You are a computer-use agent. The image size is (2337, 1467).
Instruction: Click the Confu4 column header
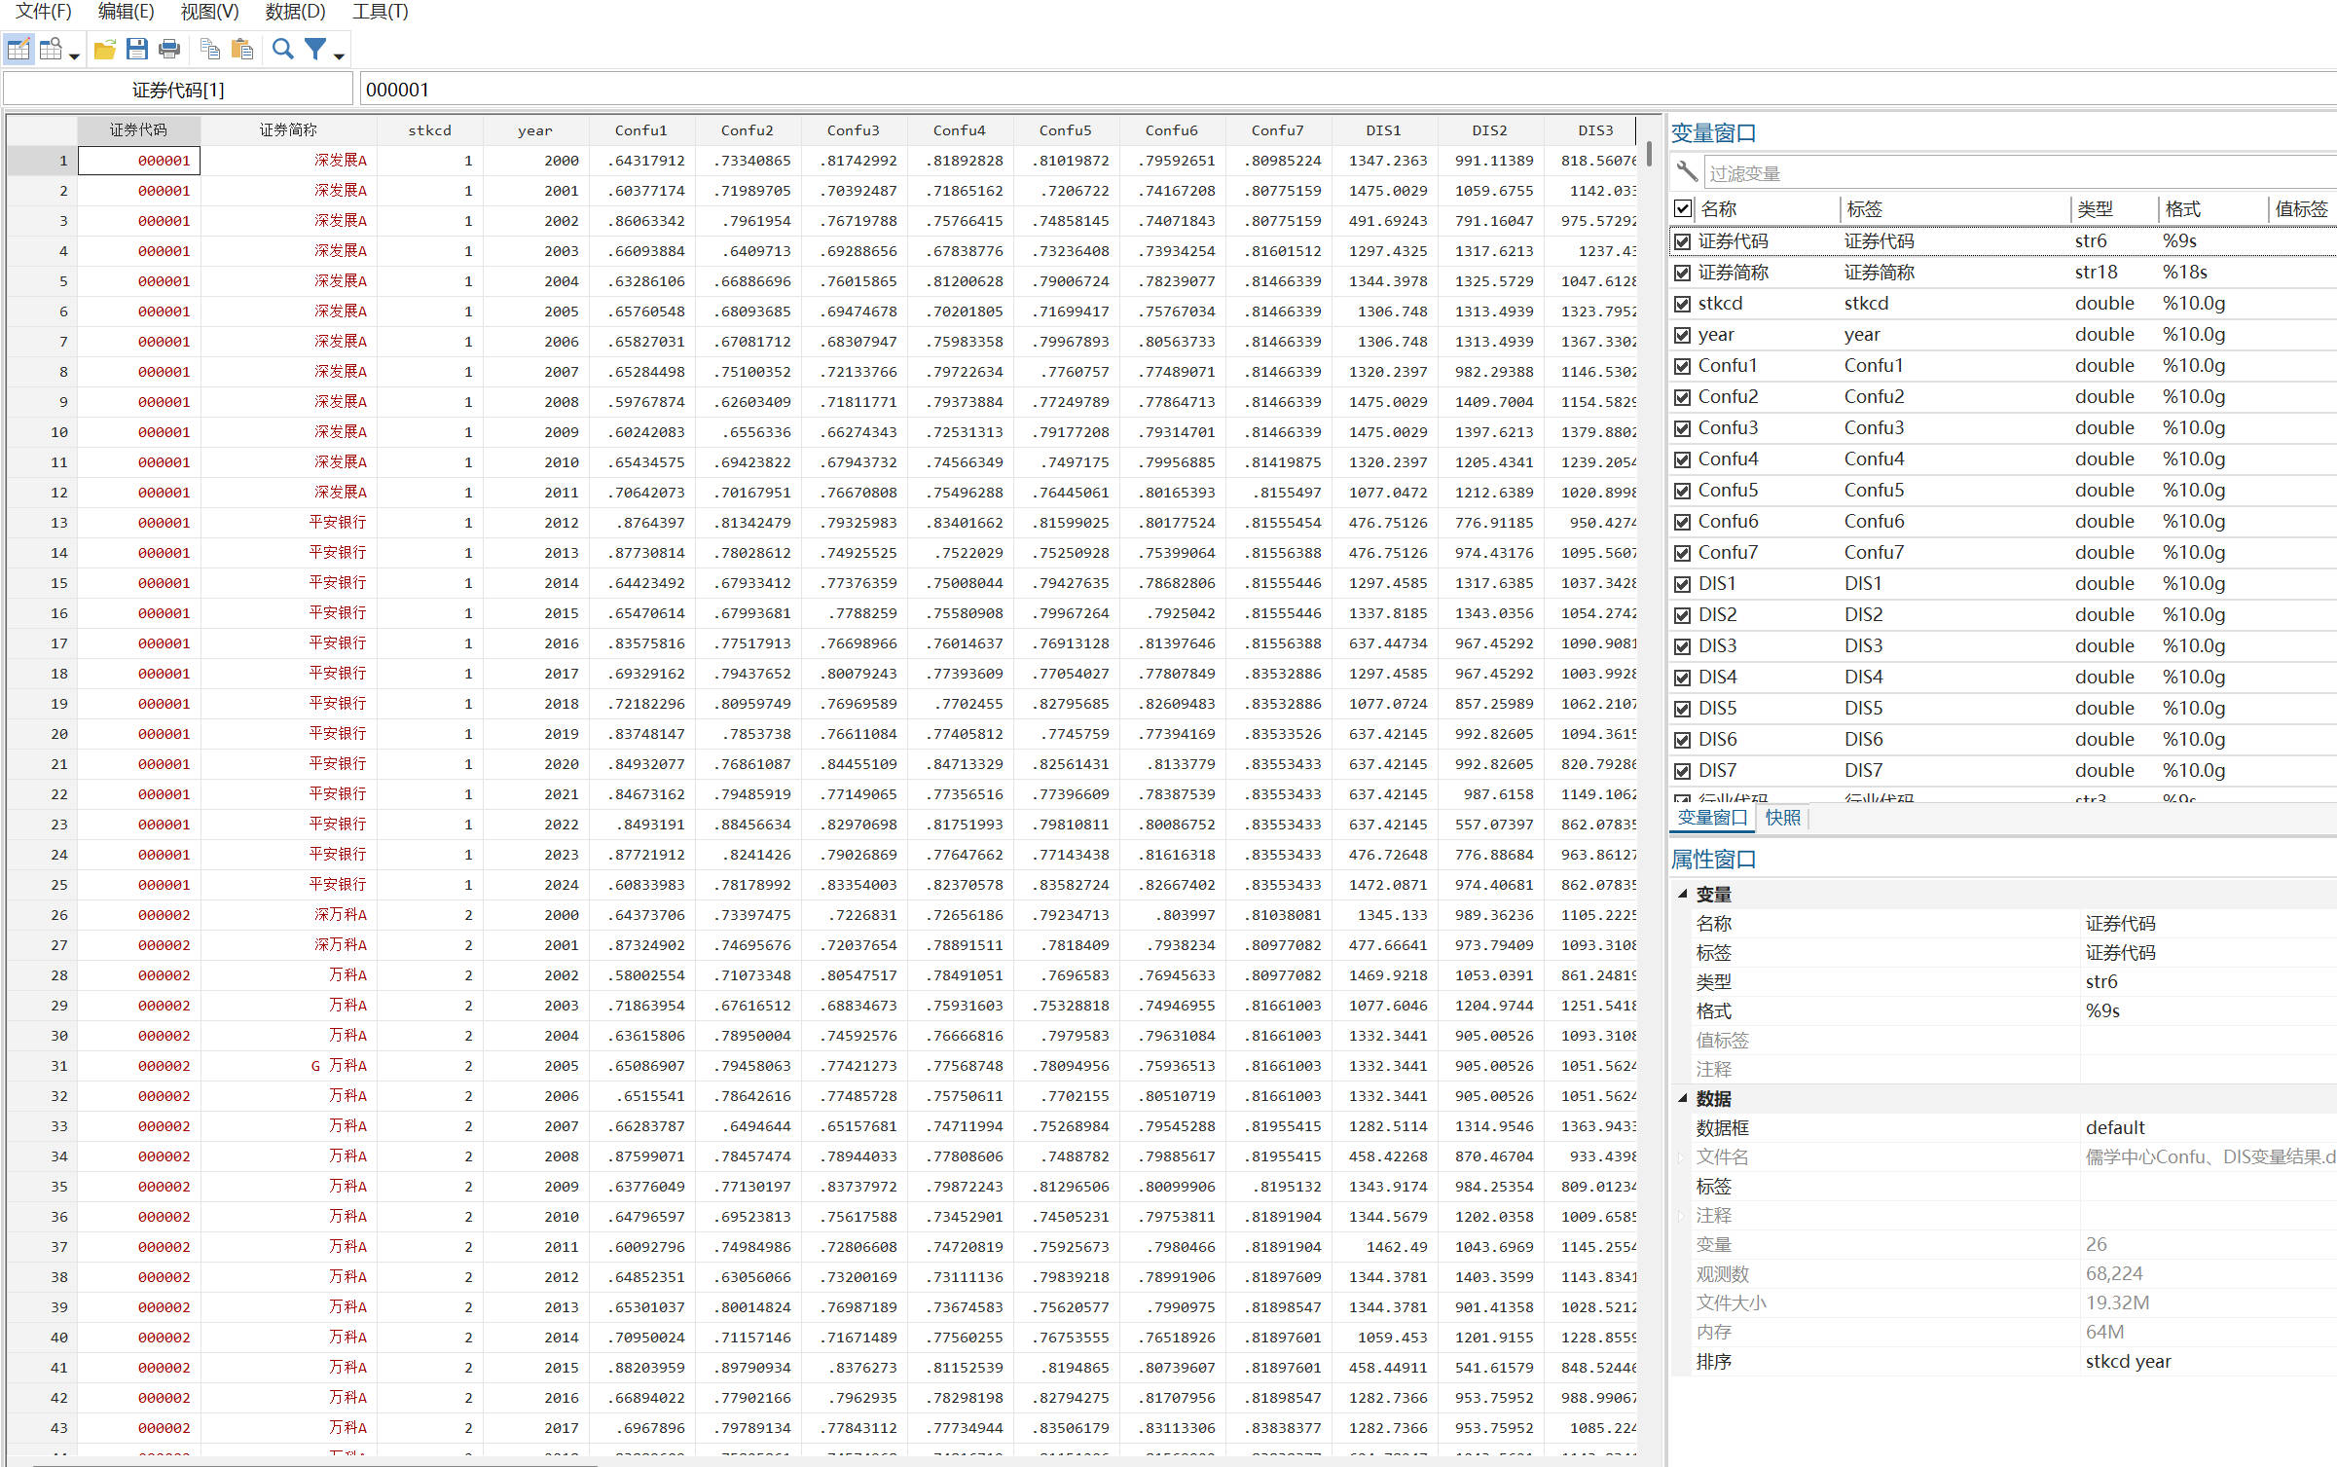coord(959,130)
